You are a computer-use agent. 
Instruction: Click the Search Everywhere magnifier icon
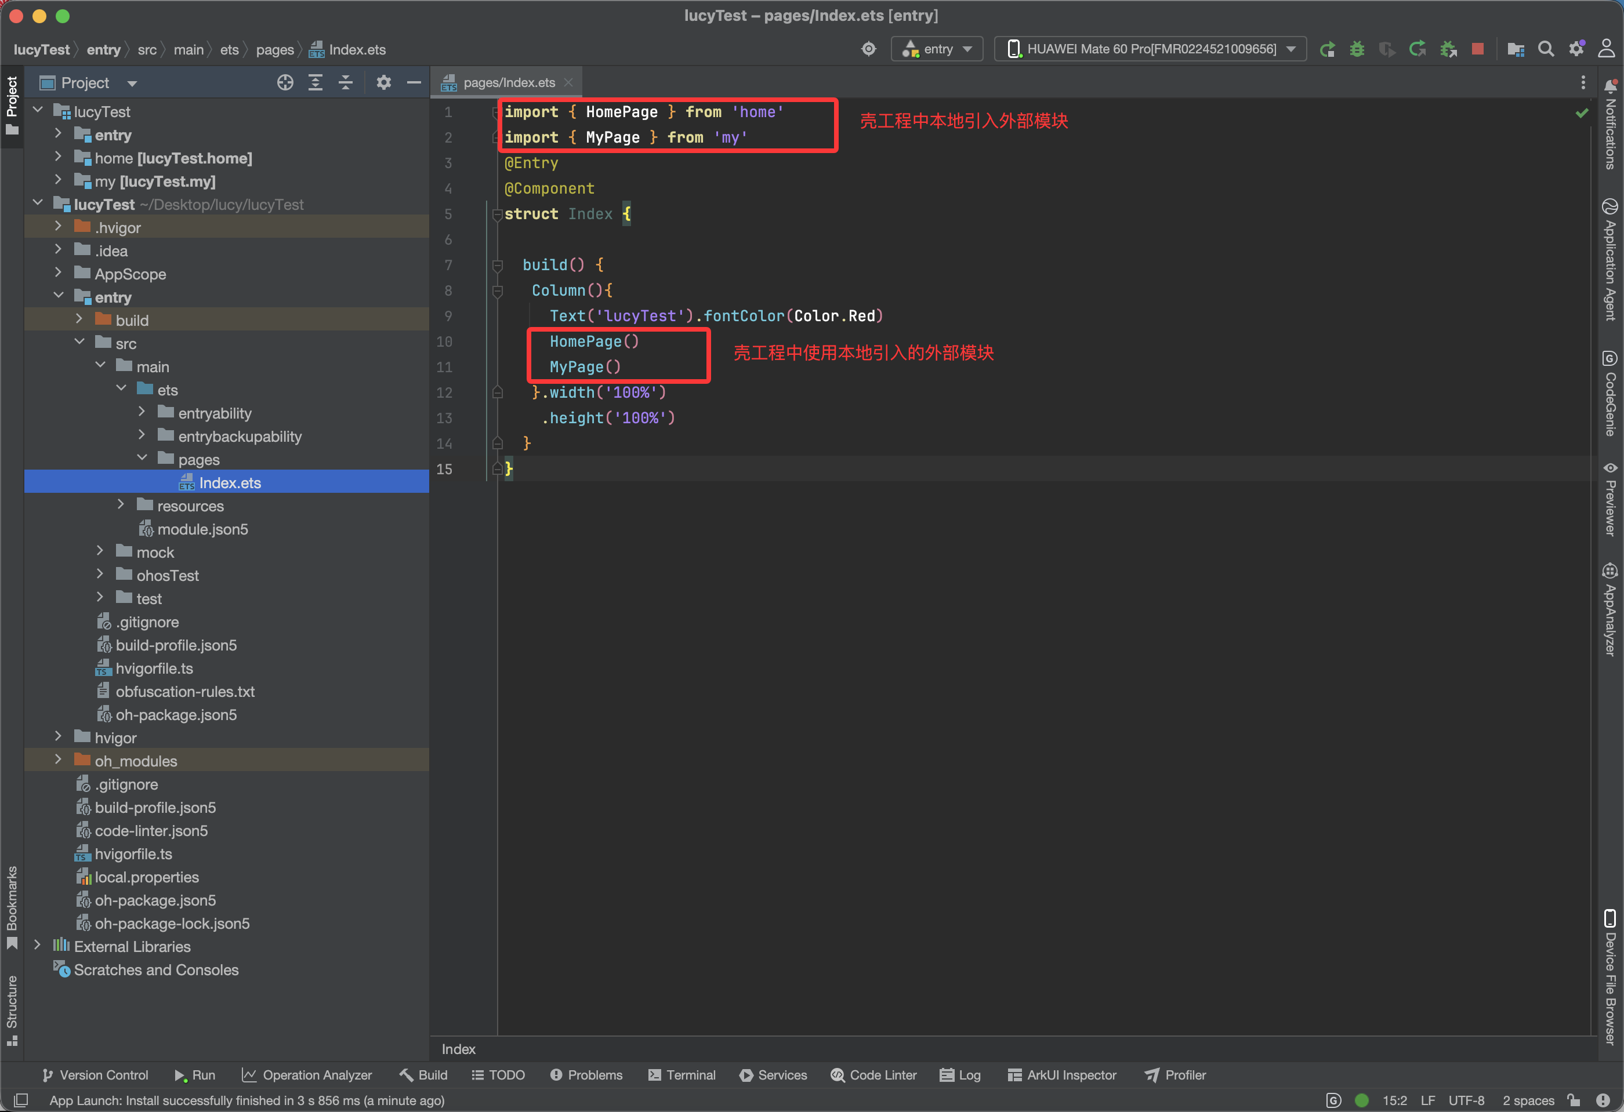coord(1546,49)
